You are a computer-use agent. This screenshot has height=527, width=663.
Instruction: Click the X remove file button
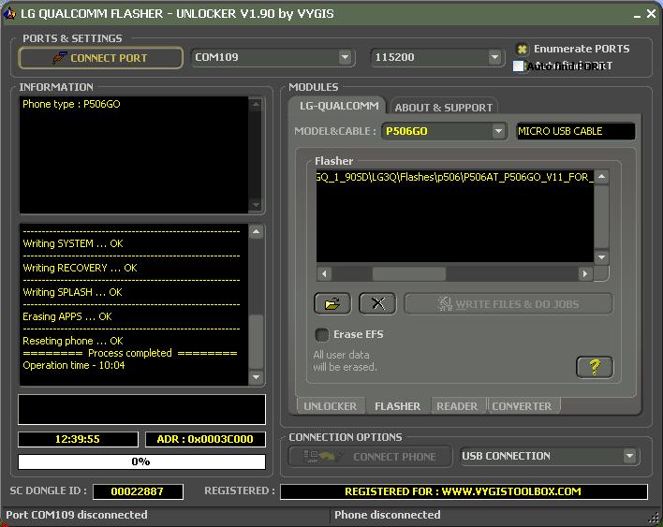(377, 303)
